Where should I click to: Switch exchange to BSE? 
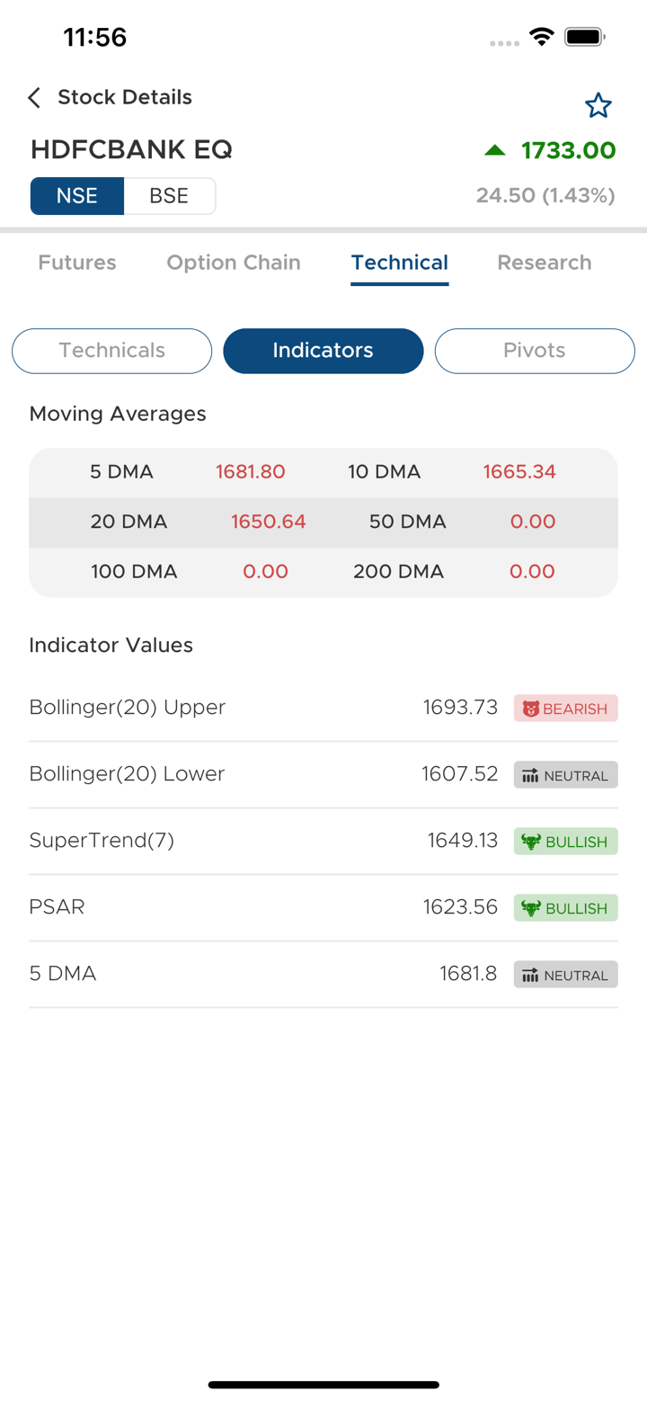[x=169, y=196]
